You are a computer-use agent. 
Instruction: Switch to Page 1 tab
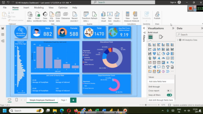(64, 100)
